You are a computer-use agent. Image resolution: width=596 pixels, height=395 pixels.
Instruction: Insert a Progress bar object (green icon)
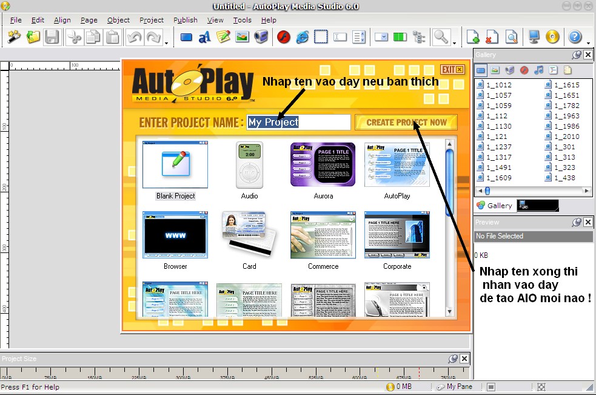point(400,37)
